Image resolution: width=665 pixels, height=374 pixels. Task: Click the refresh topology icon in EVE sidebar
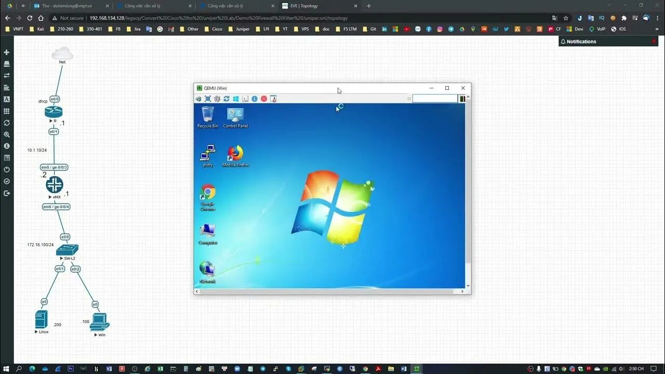click(7, 123)
